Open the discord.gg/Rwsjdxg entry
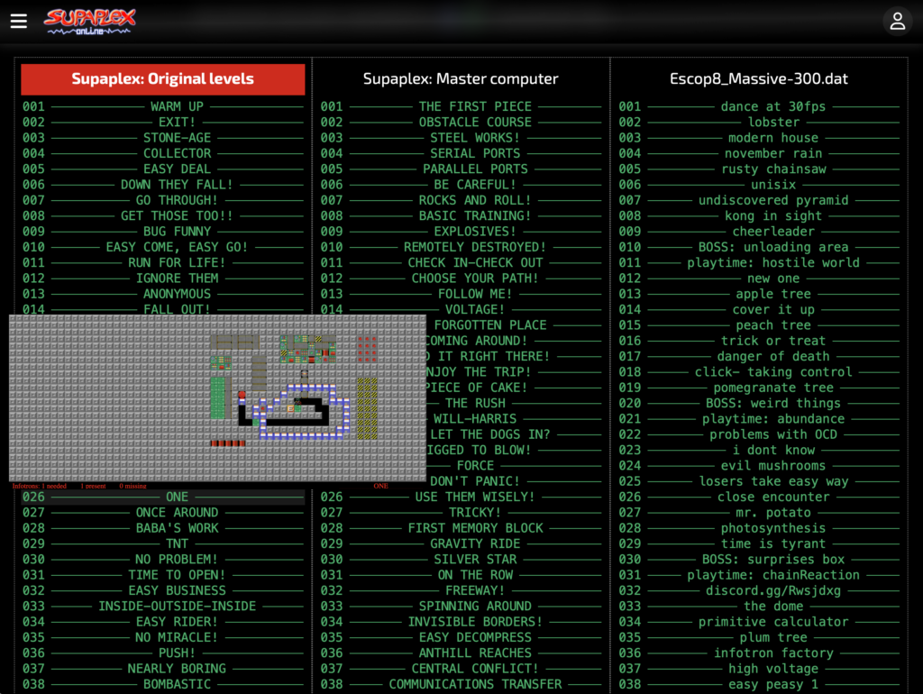The width and height of the screenshot is (923, 694). click(x=773, y=590)
